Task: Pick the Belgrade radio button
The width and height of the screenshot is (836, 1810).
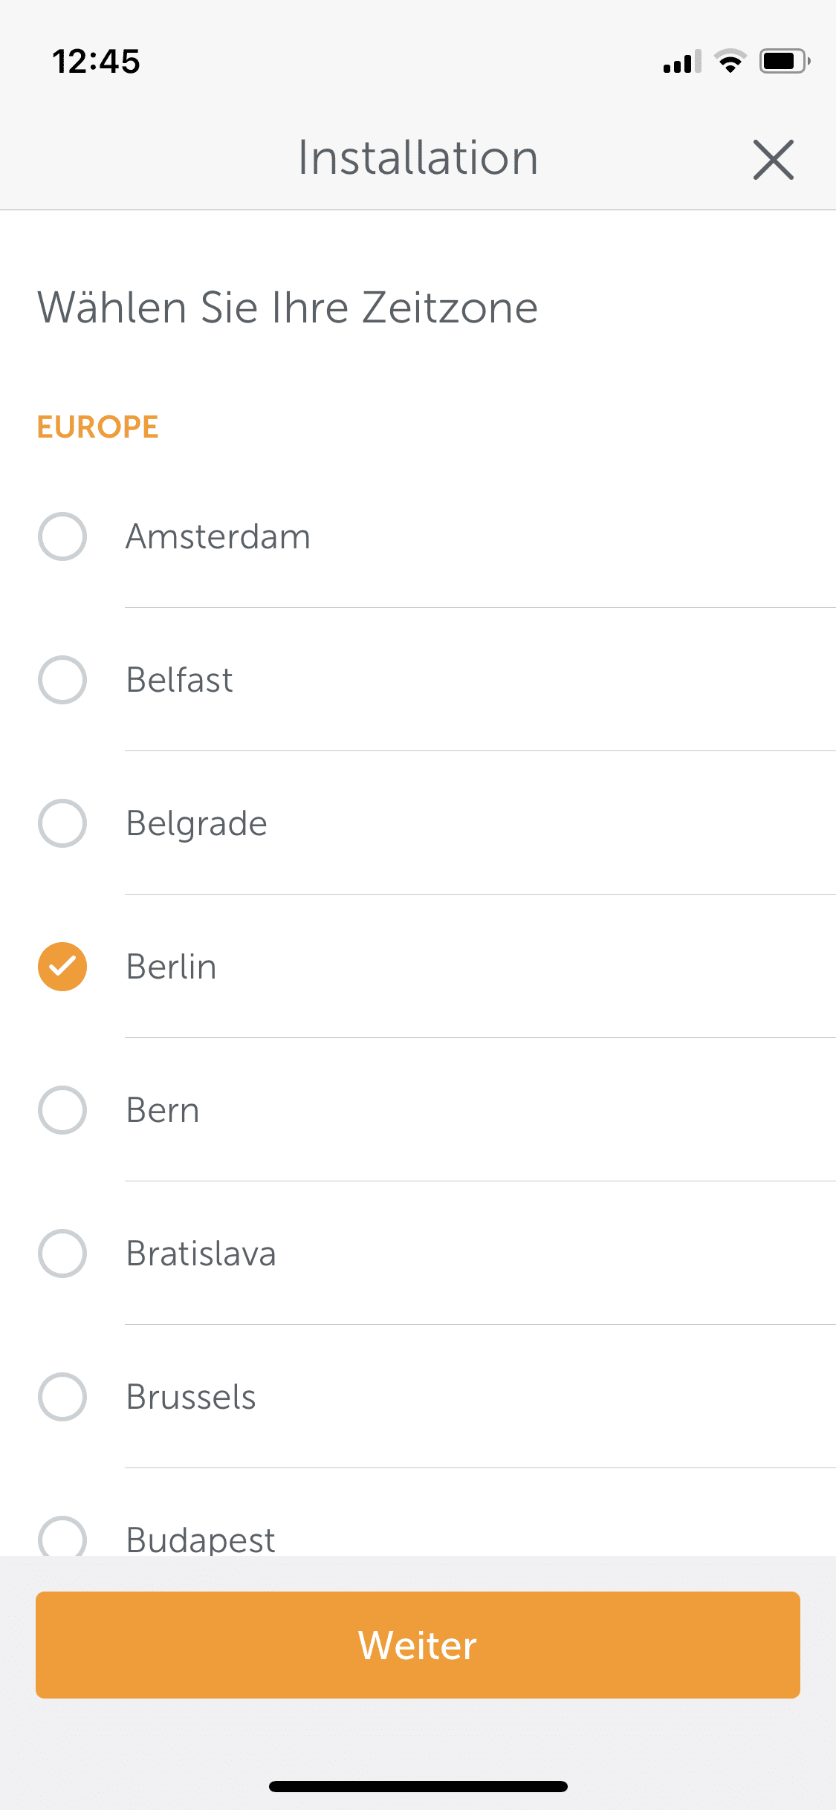Action: pos(62,823)
